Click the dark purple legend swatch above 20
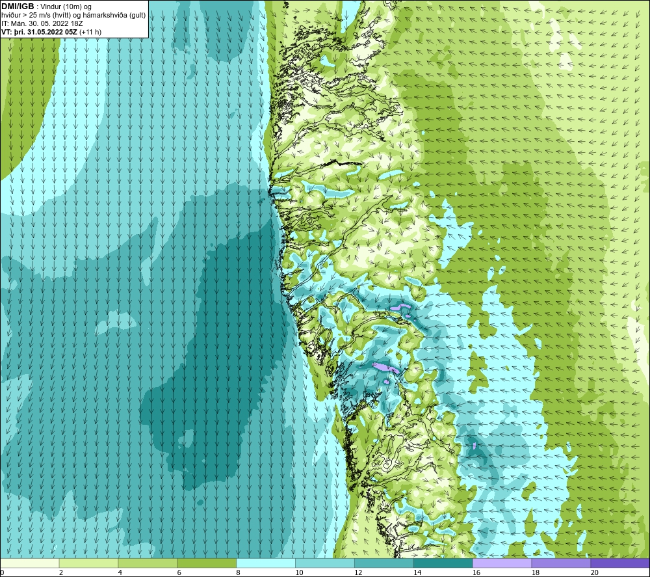 click(620, 563)
